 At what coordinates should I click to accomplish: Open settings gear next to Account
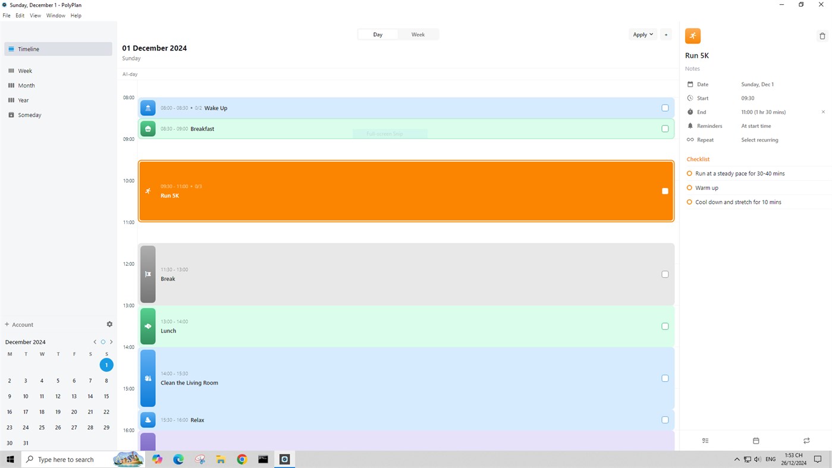109,324
